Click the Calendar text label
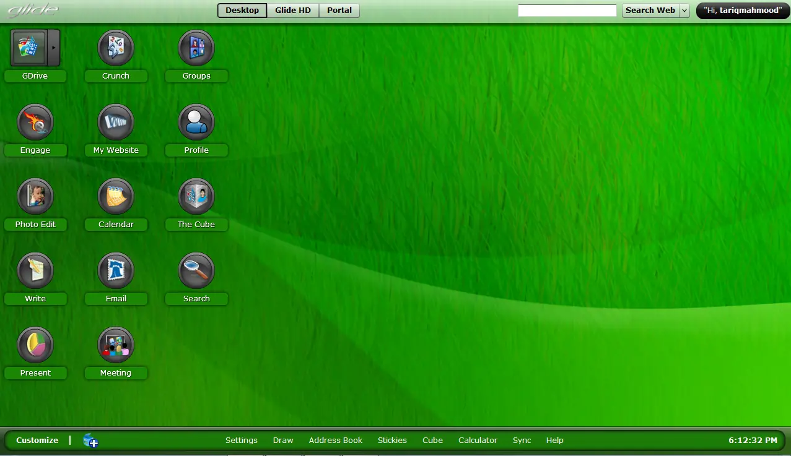 click(116, 225)
